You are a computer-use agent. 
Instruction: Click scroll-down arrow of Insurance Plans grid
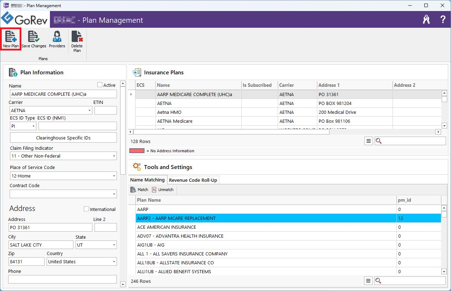pyautogui.click(x=444, y=126)
